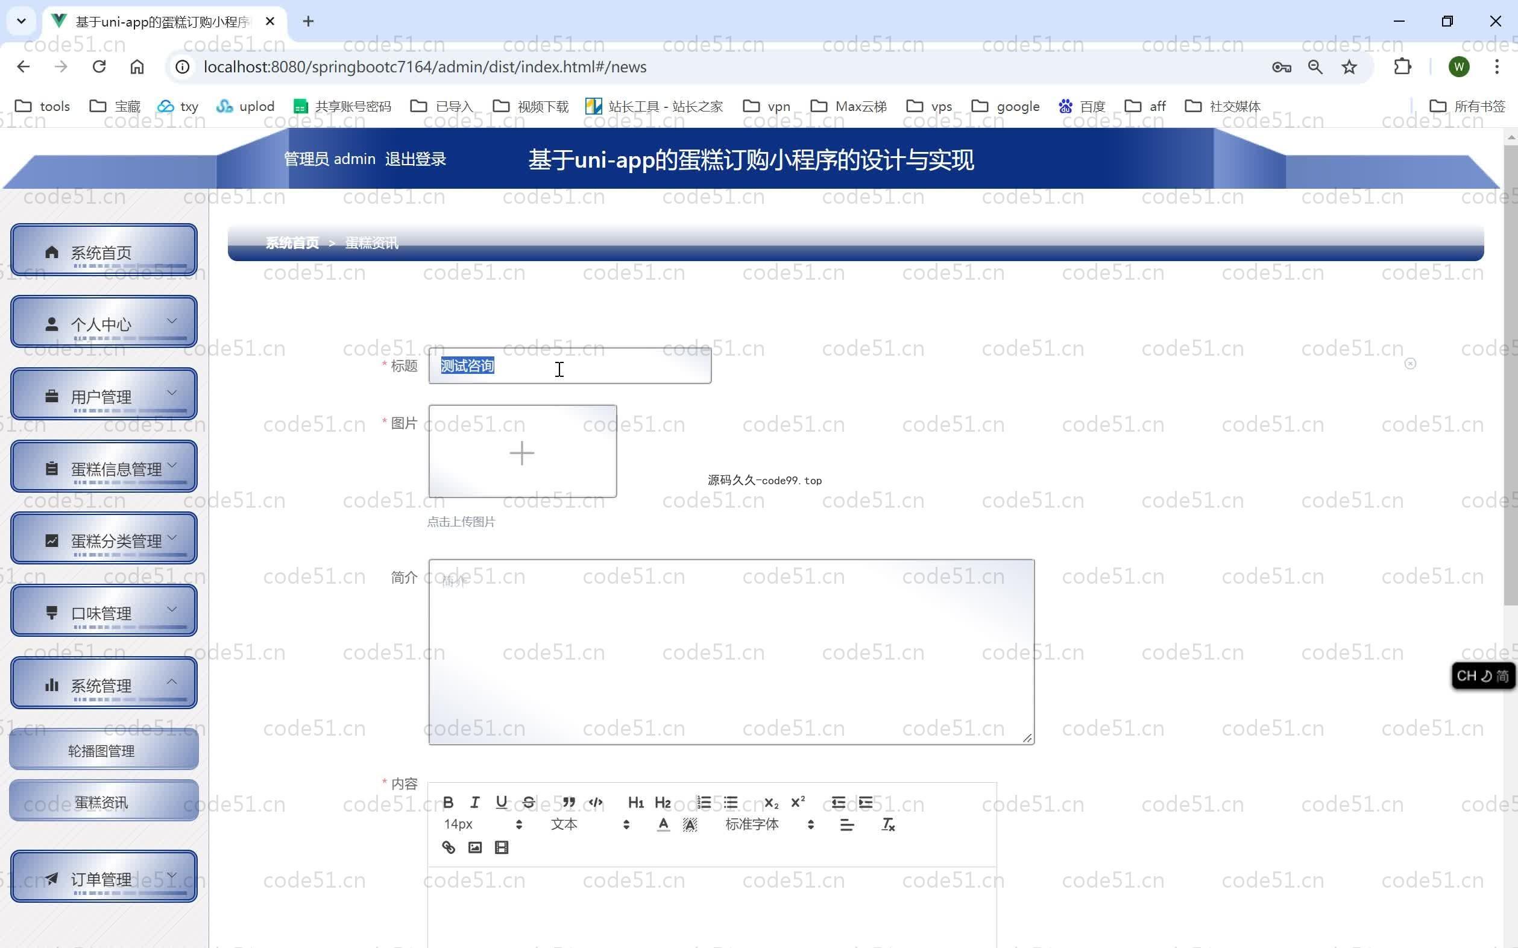Open the 文本 heading style dropdown
The width and height of the screenshot is (1518, 948).
589,824
